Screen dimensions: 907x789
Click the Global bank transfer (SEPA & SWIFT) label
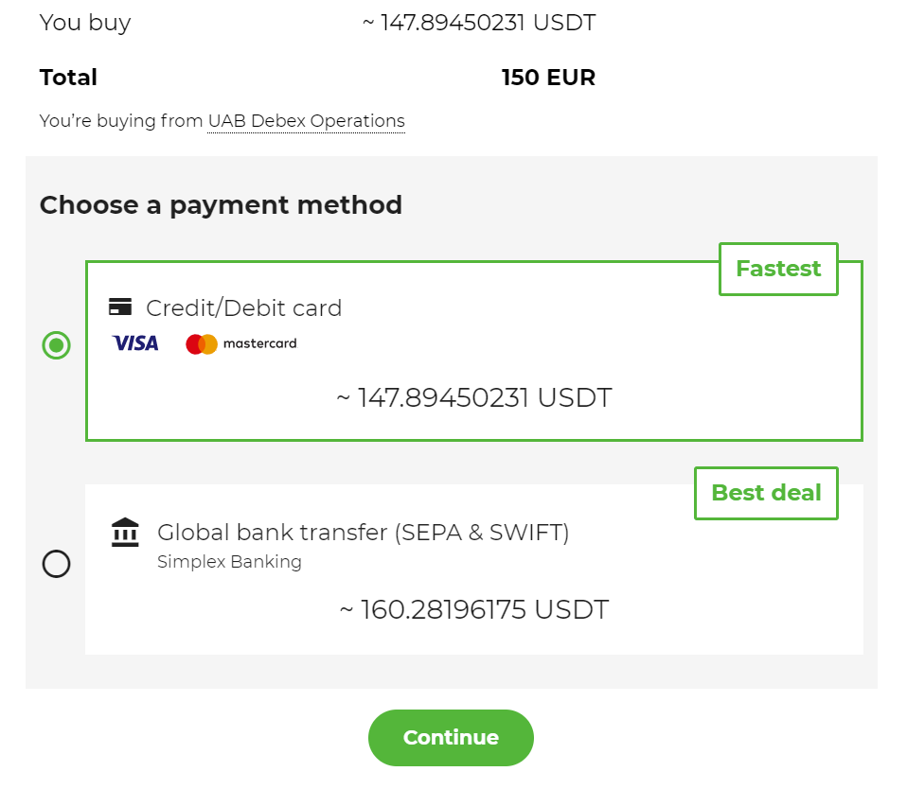pos(363,533)
